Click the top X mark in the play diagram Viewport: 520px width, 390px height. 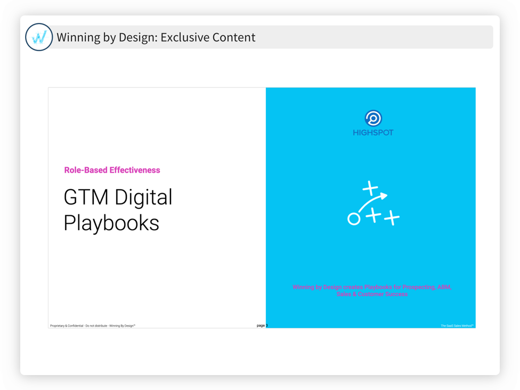(370, 188)
